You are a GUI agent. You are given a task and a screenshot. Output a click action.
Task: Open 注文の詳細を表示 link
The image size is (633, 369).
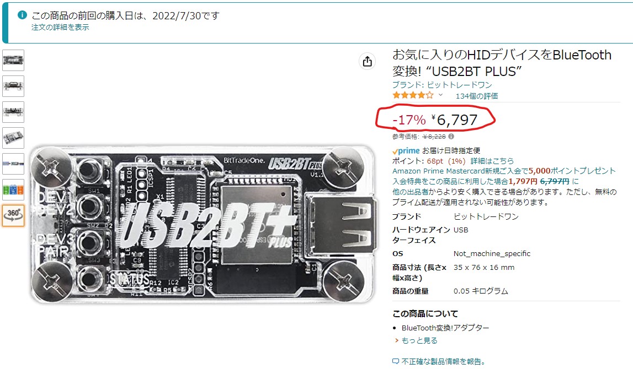[x=60, y=28]
